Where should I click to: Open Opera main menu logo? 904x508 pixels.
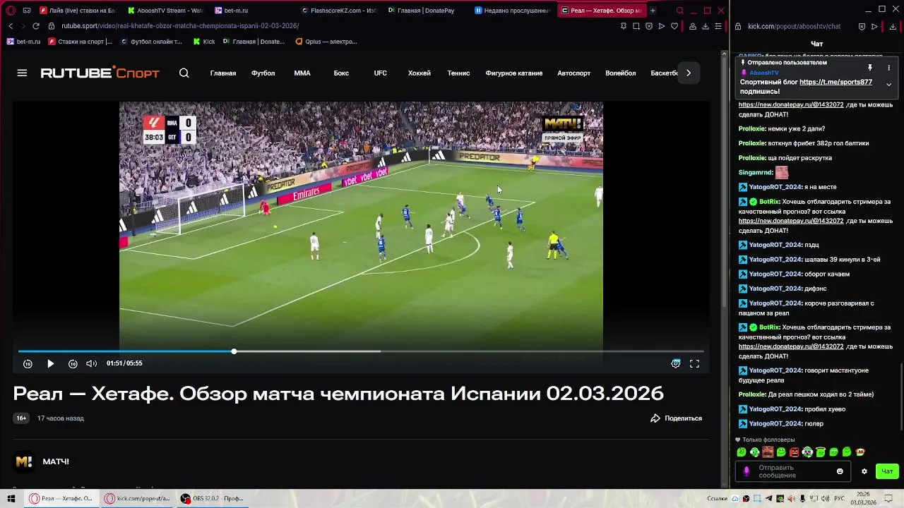tap(11, 11)
